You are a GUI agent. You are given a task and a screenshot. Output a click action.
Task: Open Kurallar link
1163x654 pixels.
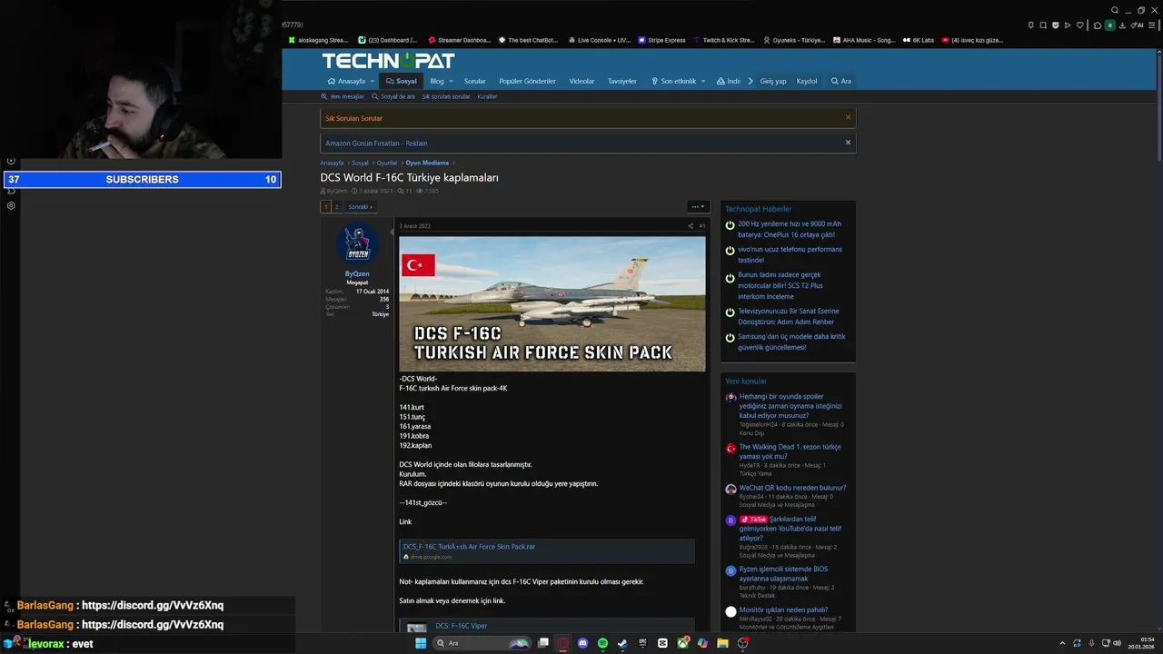487,96
